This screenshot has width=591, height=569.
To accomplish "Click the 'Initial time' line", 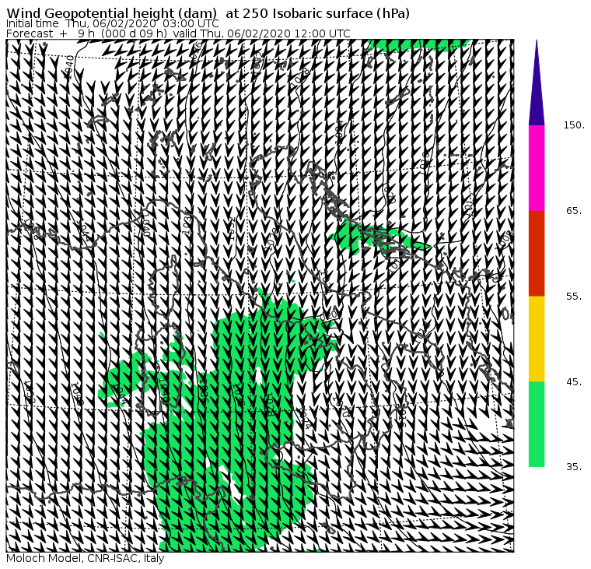I will (113, 23).
